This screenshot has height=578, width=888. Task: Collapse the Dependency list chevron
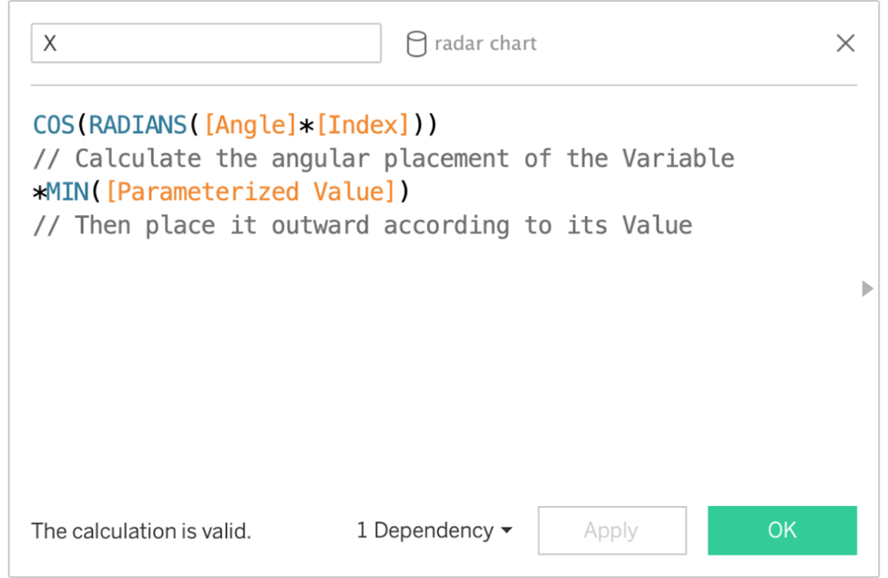(x=506, y=532)
